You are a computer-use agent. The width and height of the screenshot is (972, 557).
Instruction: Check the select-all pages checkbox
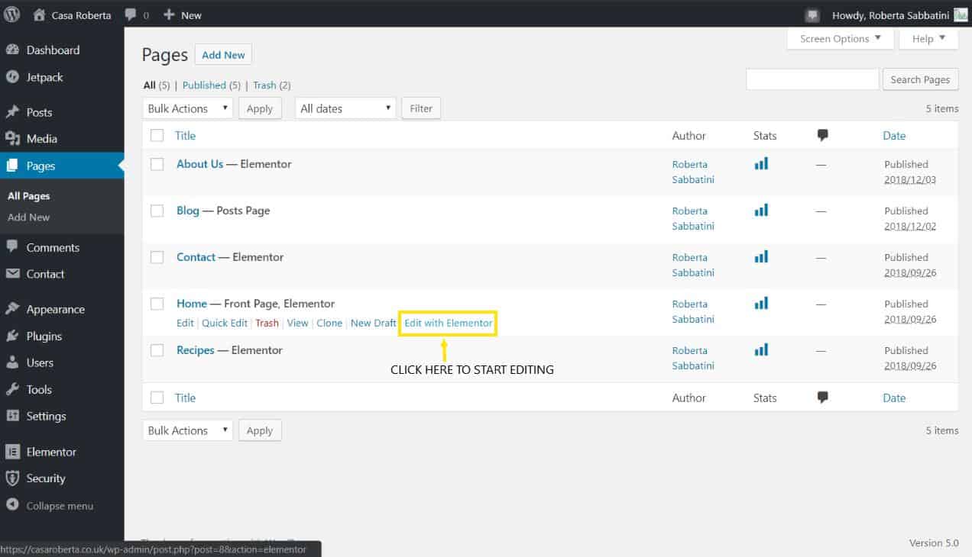[x=157, y=135]
